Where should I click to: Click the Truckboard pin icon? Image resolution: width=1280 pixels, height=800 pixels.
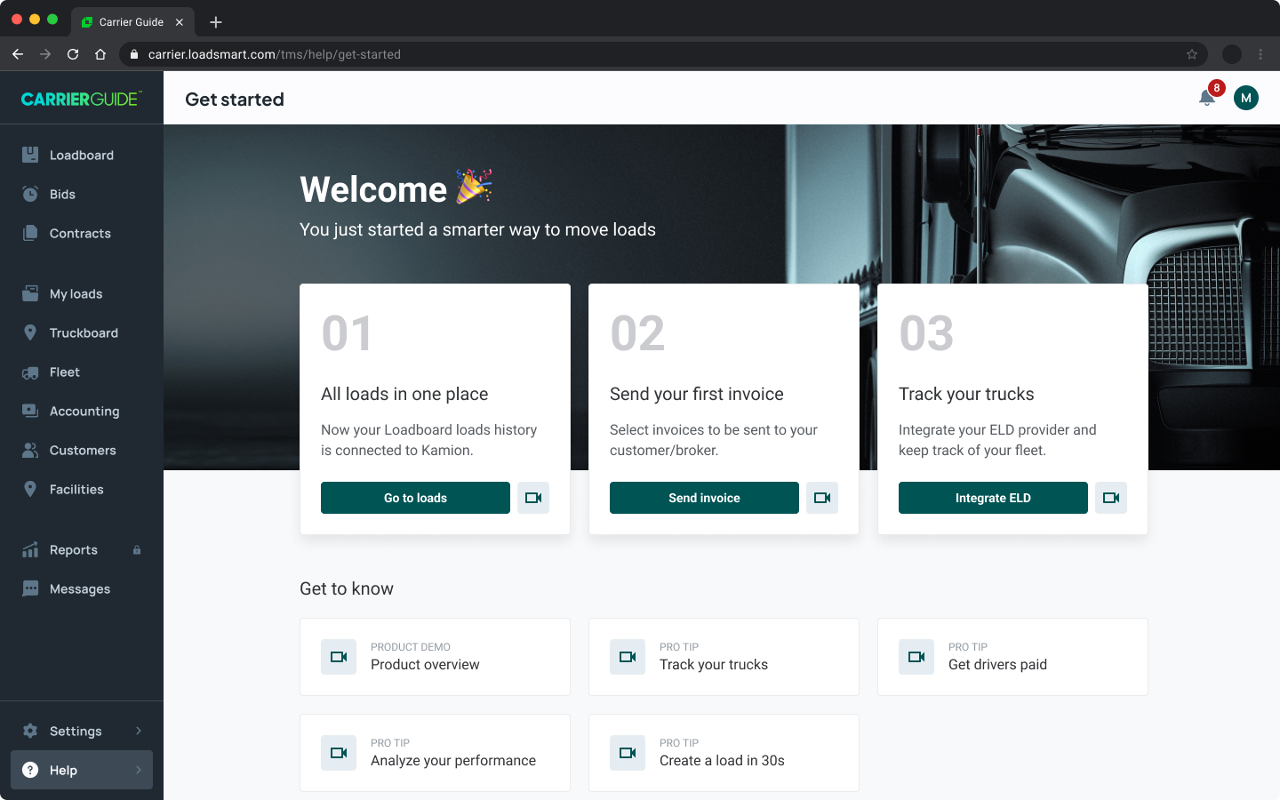tap(30, 332)
